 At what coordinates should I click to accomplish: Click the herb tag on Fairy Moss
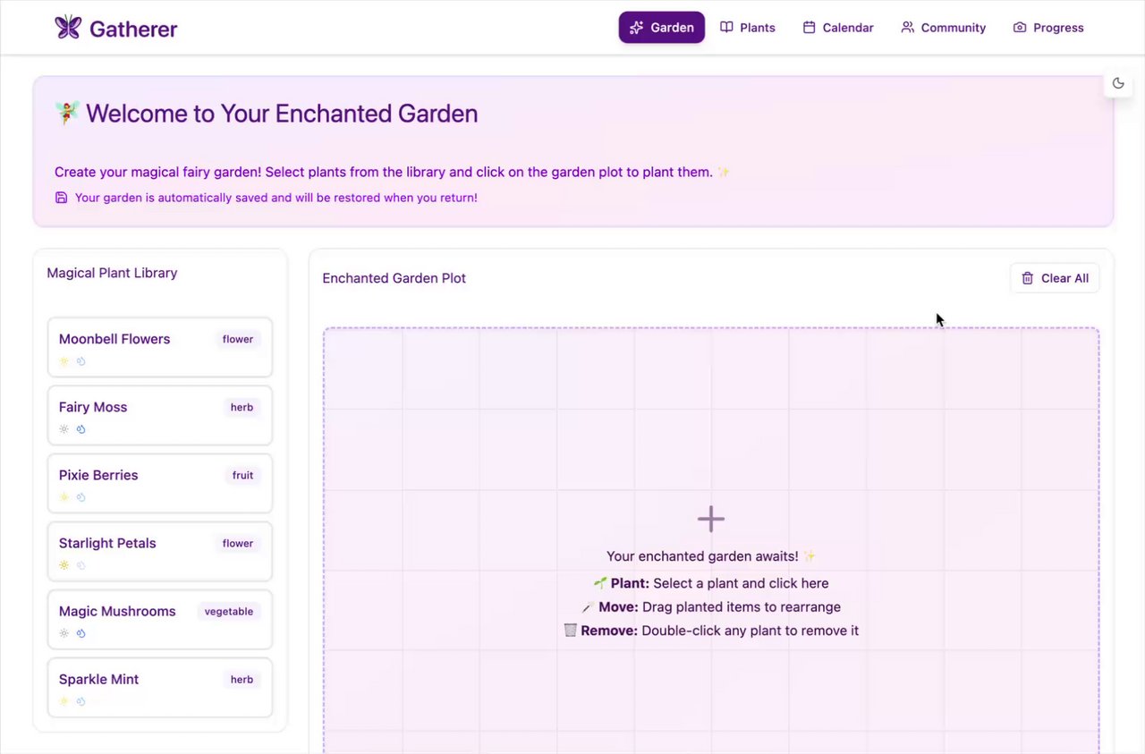tap(242, 408)
